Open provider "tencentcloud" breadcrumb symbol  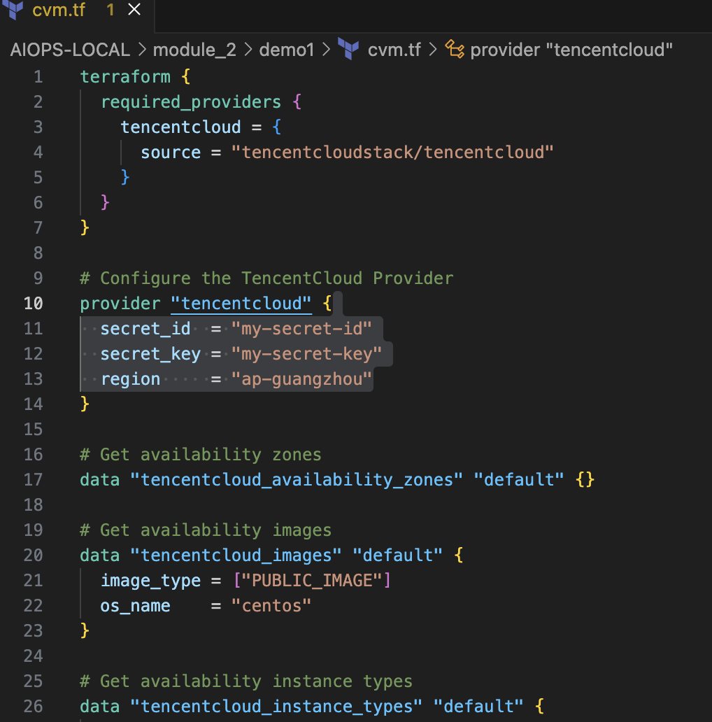[x=571, y=50]
